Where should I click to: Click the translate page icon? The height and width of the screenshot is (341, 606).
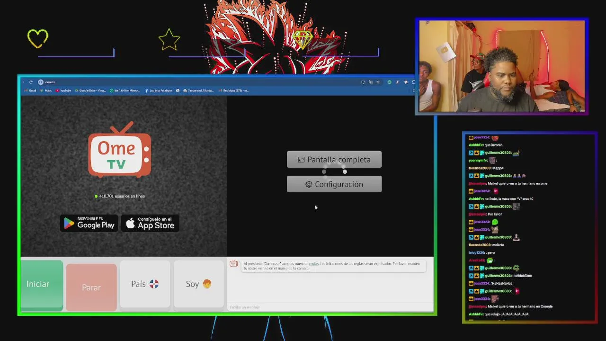pyautogui.click(x=371, y=82)
